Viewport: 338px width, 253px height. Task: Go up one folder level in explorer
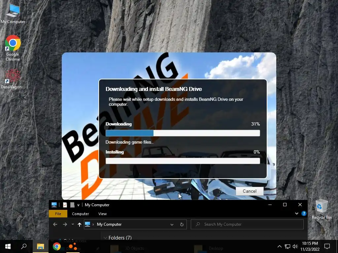point(79,224)
